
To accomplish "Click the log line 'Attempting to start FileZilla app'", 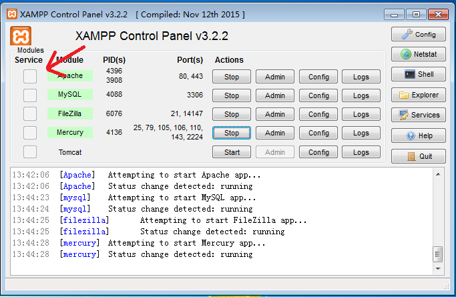I will click(x=224, y=220).
